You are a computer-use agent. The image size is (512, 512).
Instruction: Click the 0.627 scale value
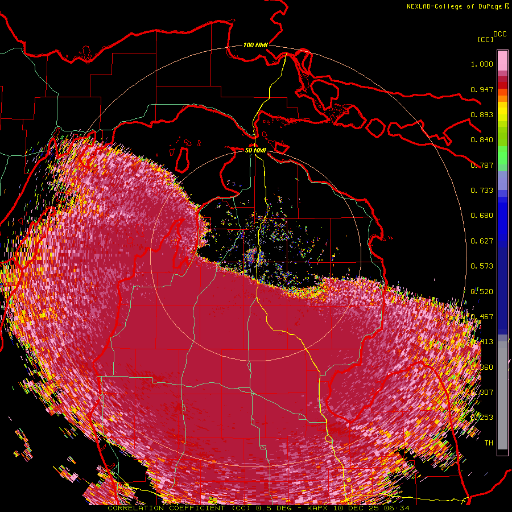[482, 241]
